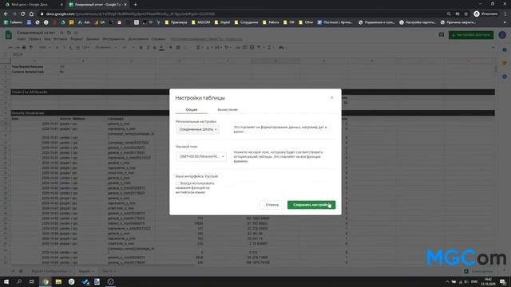Open the MGCOM bookmarks folder
Image resolution: width=511 pixels, height=287 pixels.
click(x=200, y=22)
